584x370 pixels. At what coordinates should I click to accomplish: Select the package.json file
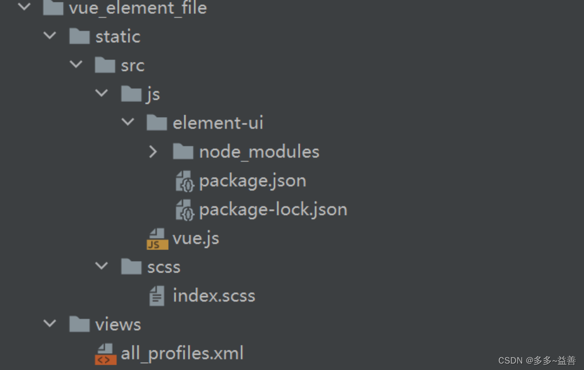click(x=252, y=180)
